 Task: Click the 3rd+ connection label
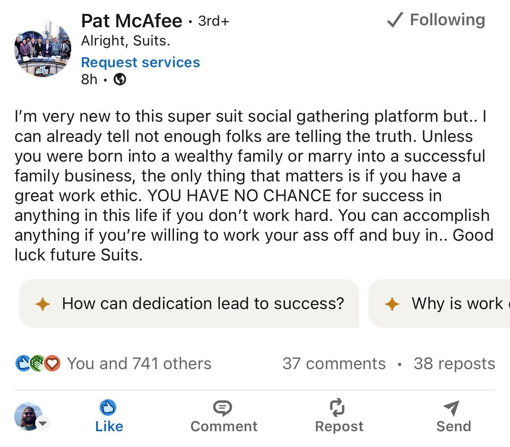point(213,21)
